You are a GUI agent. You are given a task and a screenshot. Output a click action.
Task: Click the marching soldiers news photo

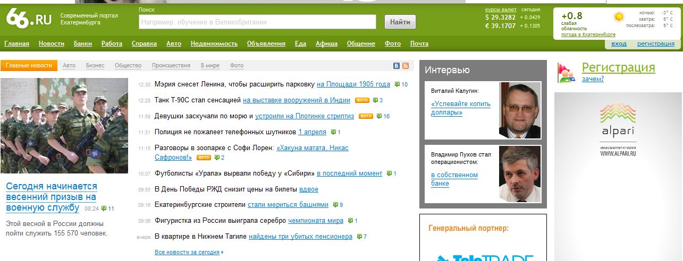(x=64, y=126)
